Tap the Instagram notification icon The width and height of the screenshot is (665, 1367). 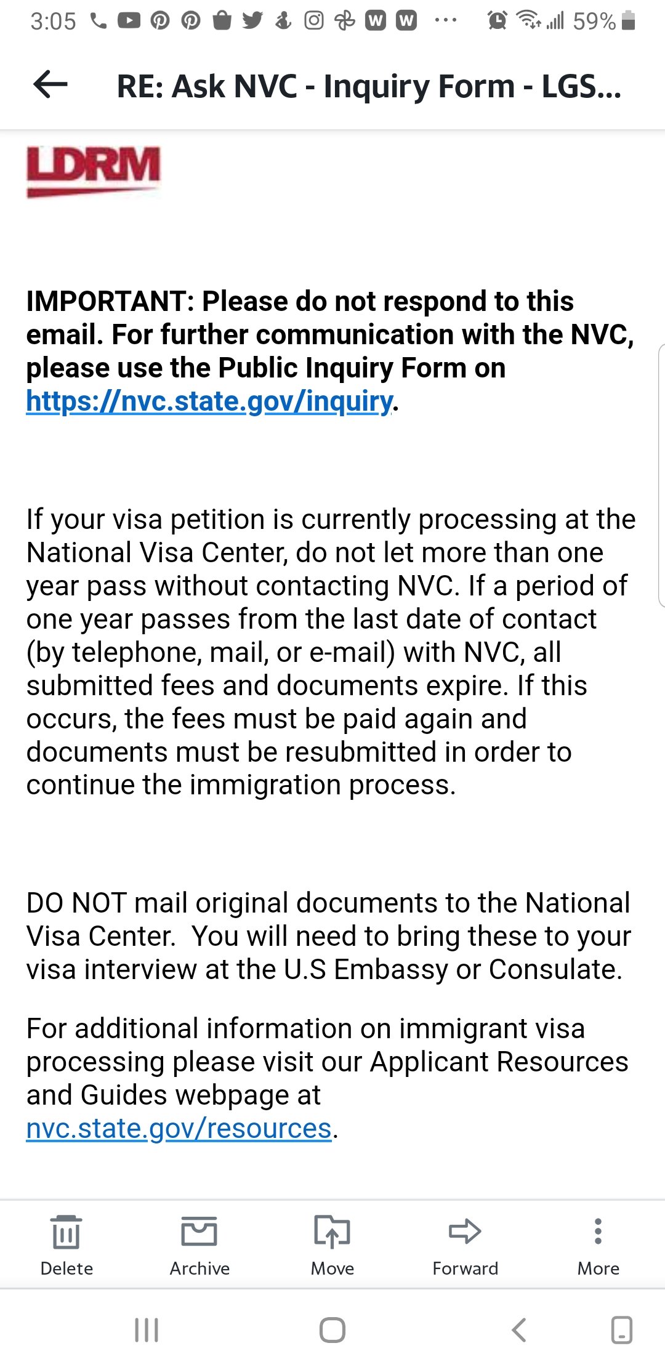coord(314,21)
